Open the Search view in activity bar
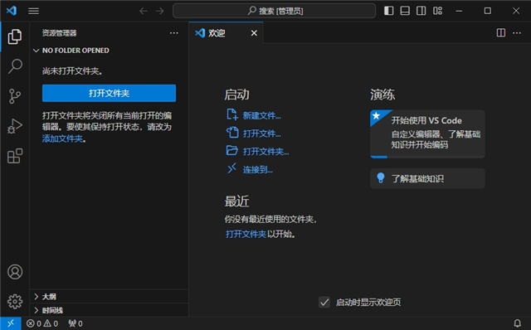 click(x=15, y=66)
